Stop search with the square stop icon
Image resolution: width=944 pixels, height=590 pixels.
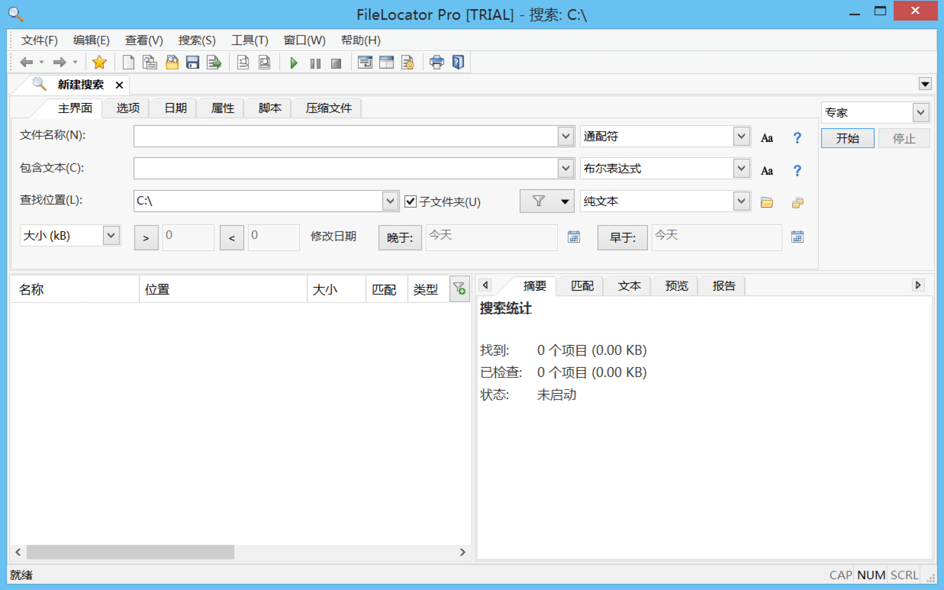tap(336, 63)
